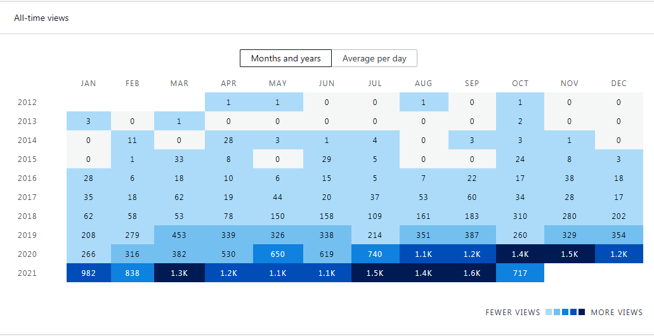Select the February 2021 cell showing 838
The width and height of the screenshot is (654, 336).
click(x=133, y=273)
